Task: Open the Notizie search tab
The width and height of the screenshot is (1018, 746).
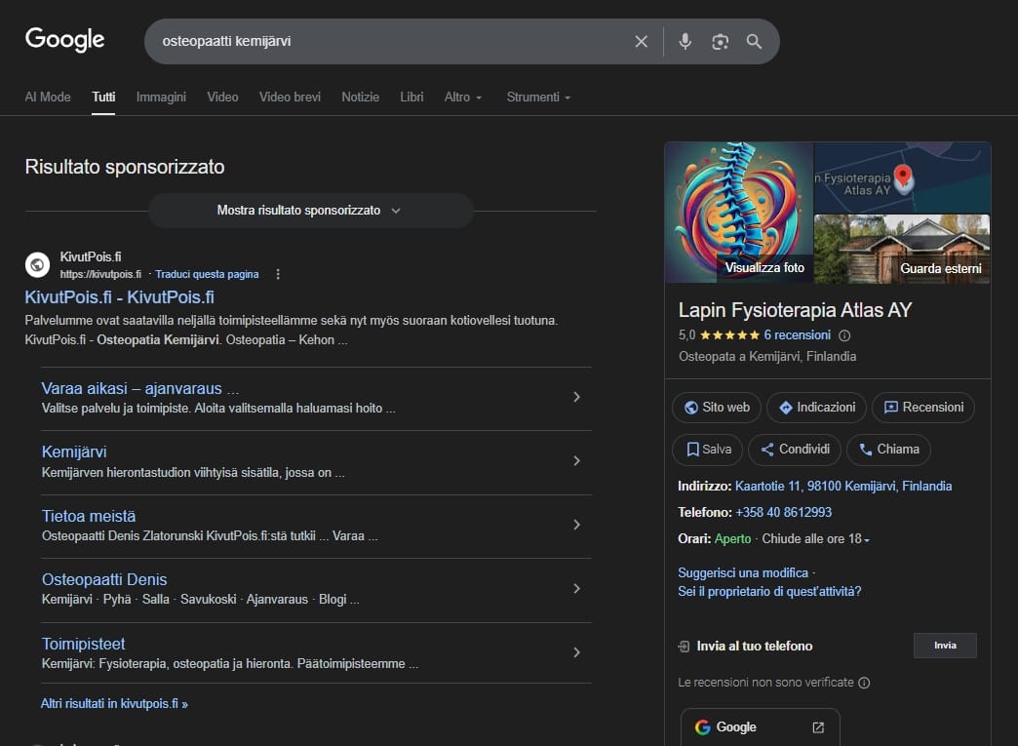Action: click(360, 97)
